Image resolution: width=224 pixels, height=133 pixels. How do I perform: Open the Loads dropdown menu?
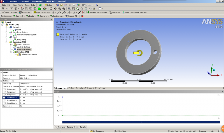pyautogui.click(x=32, y=16)
